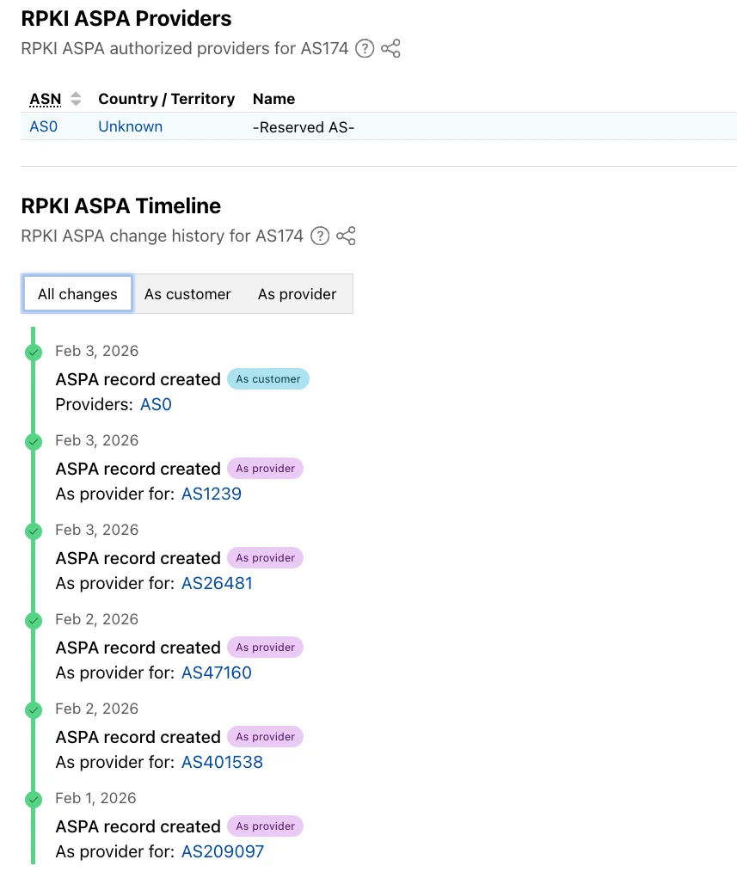
Task: Open the AS1239 link in the timeline
Action: click(211, 494)
